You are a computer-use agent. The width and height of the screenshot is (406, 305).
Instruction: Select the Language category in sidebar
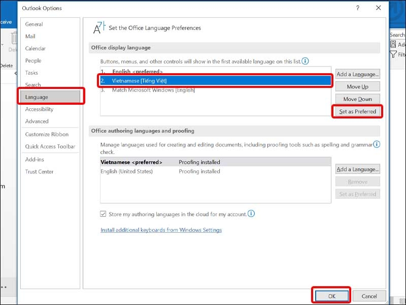click(51, 97)
